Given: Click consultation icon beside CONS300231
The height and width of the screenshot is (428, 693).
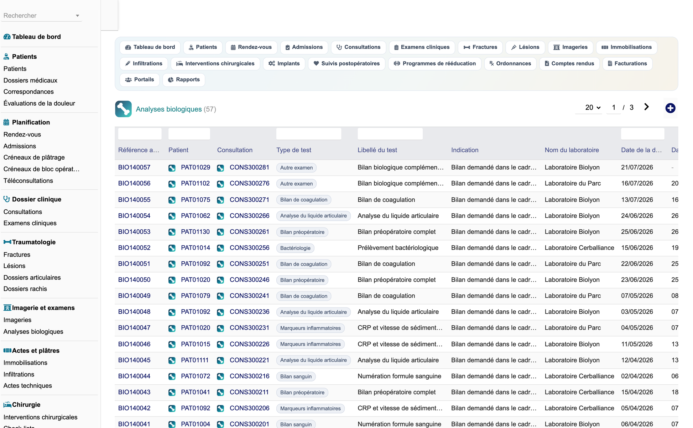Looking at the screenshot, I should (220, 328).
